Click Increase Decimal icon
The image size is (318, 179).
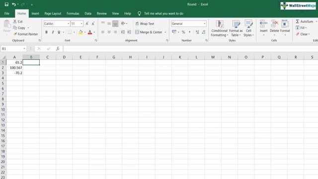197,32
